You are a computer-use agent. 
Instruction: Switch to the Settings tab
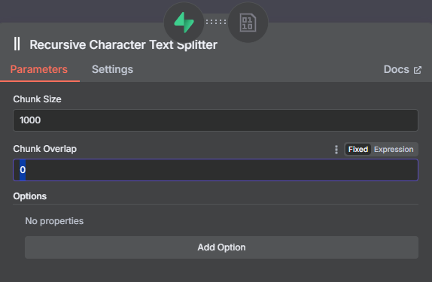click(x=112, y=69)
